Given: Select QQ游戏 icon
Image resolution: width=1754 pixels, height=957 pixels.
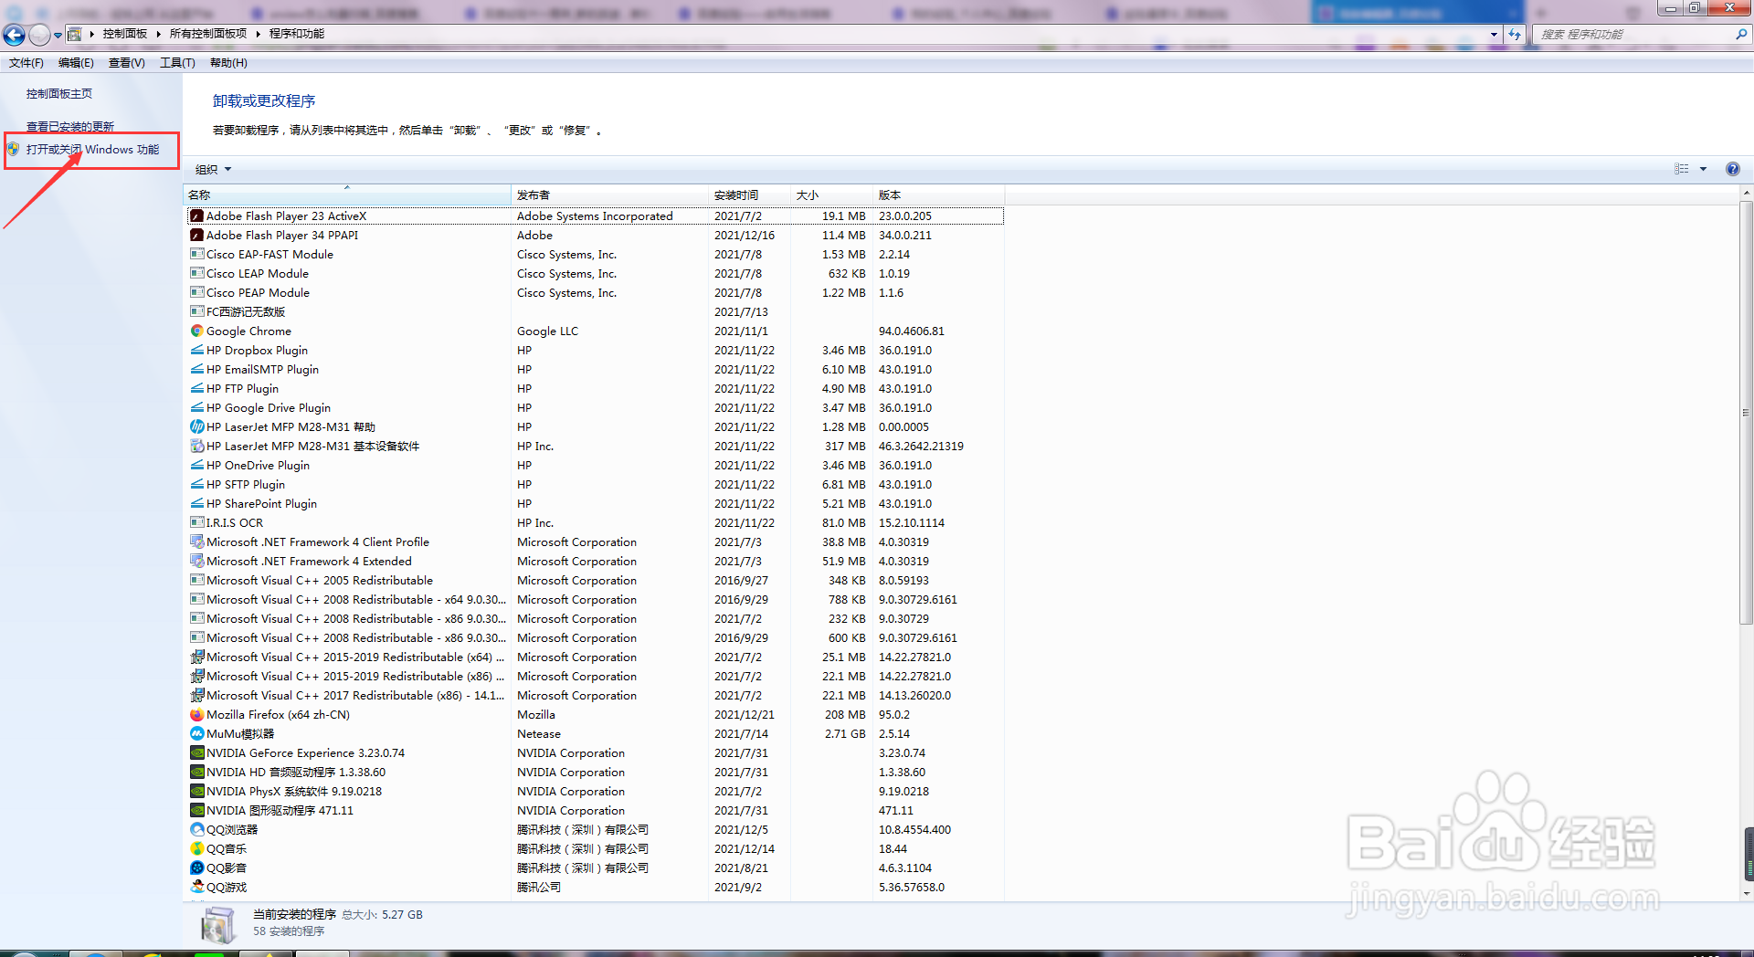Looking at the screenshot, I should pyautogui.click(x=196, y=888).
